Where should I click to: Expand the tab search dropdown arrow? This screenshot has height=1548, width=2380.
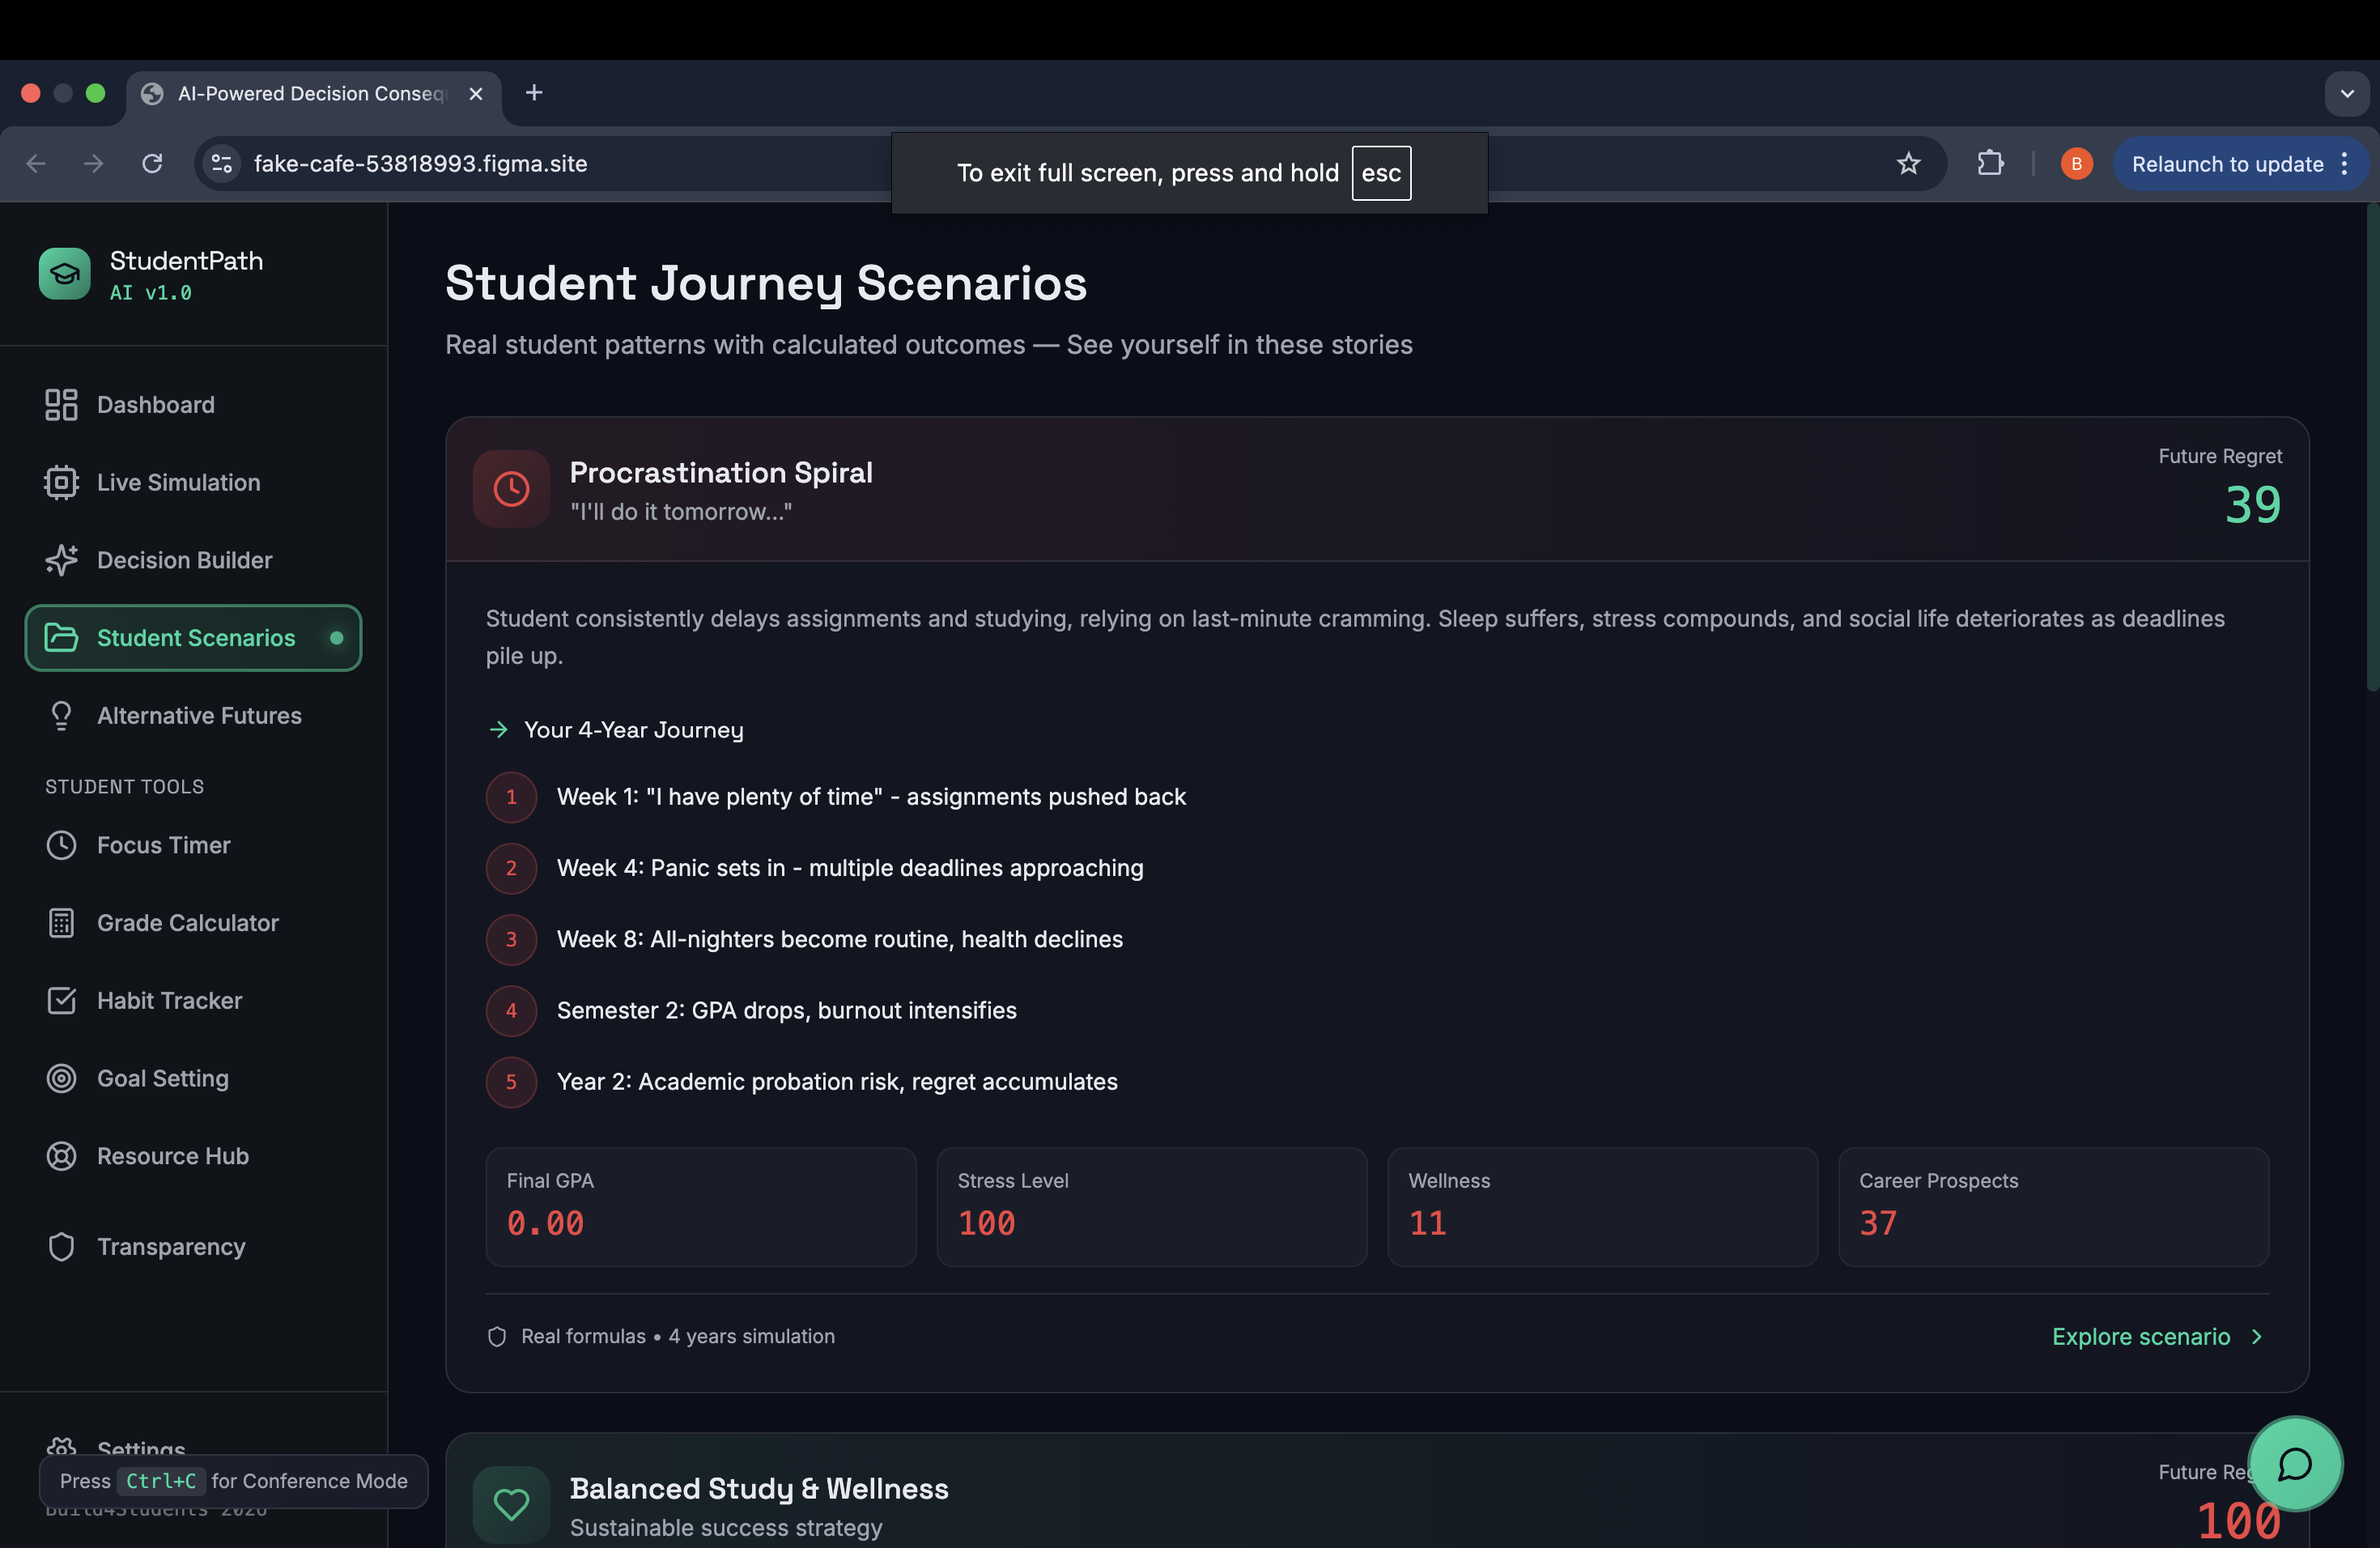coord(2346,94)
